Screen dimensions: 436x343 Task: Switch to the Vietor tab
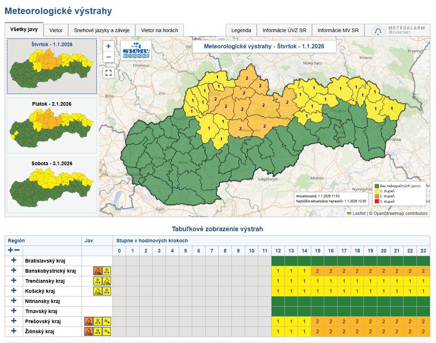coord(56,30)
